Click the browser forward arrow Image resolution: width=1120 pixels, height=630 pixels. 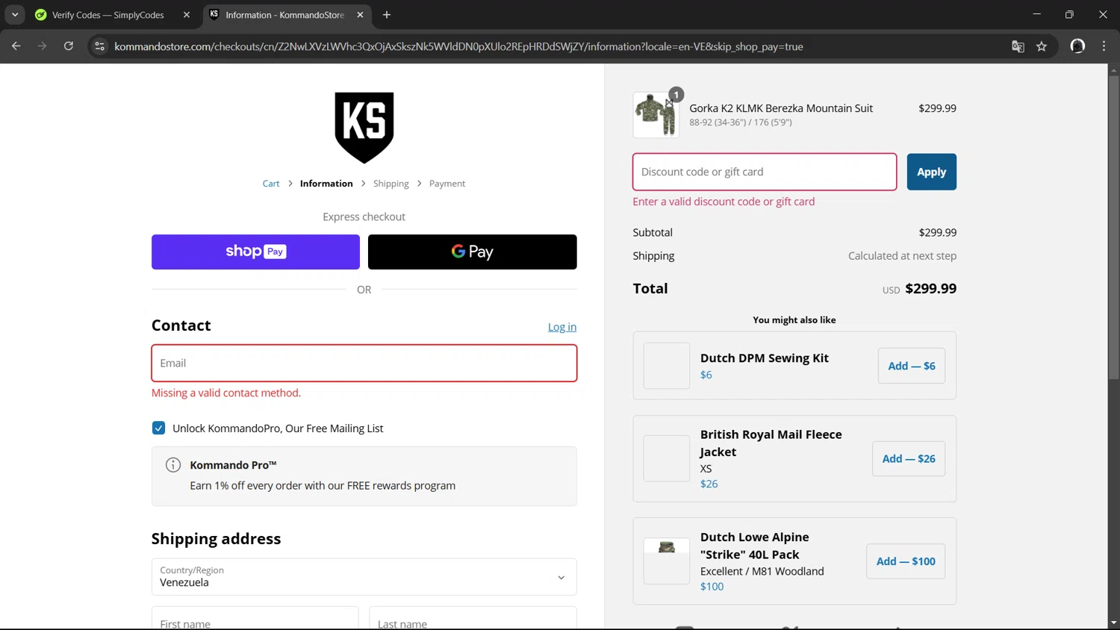point(43,46)
